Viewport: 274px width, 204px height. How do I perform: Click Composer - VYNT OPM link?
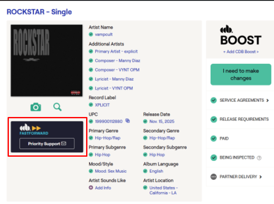[x=117, y=70]
